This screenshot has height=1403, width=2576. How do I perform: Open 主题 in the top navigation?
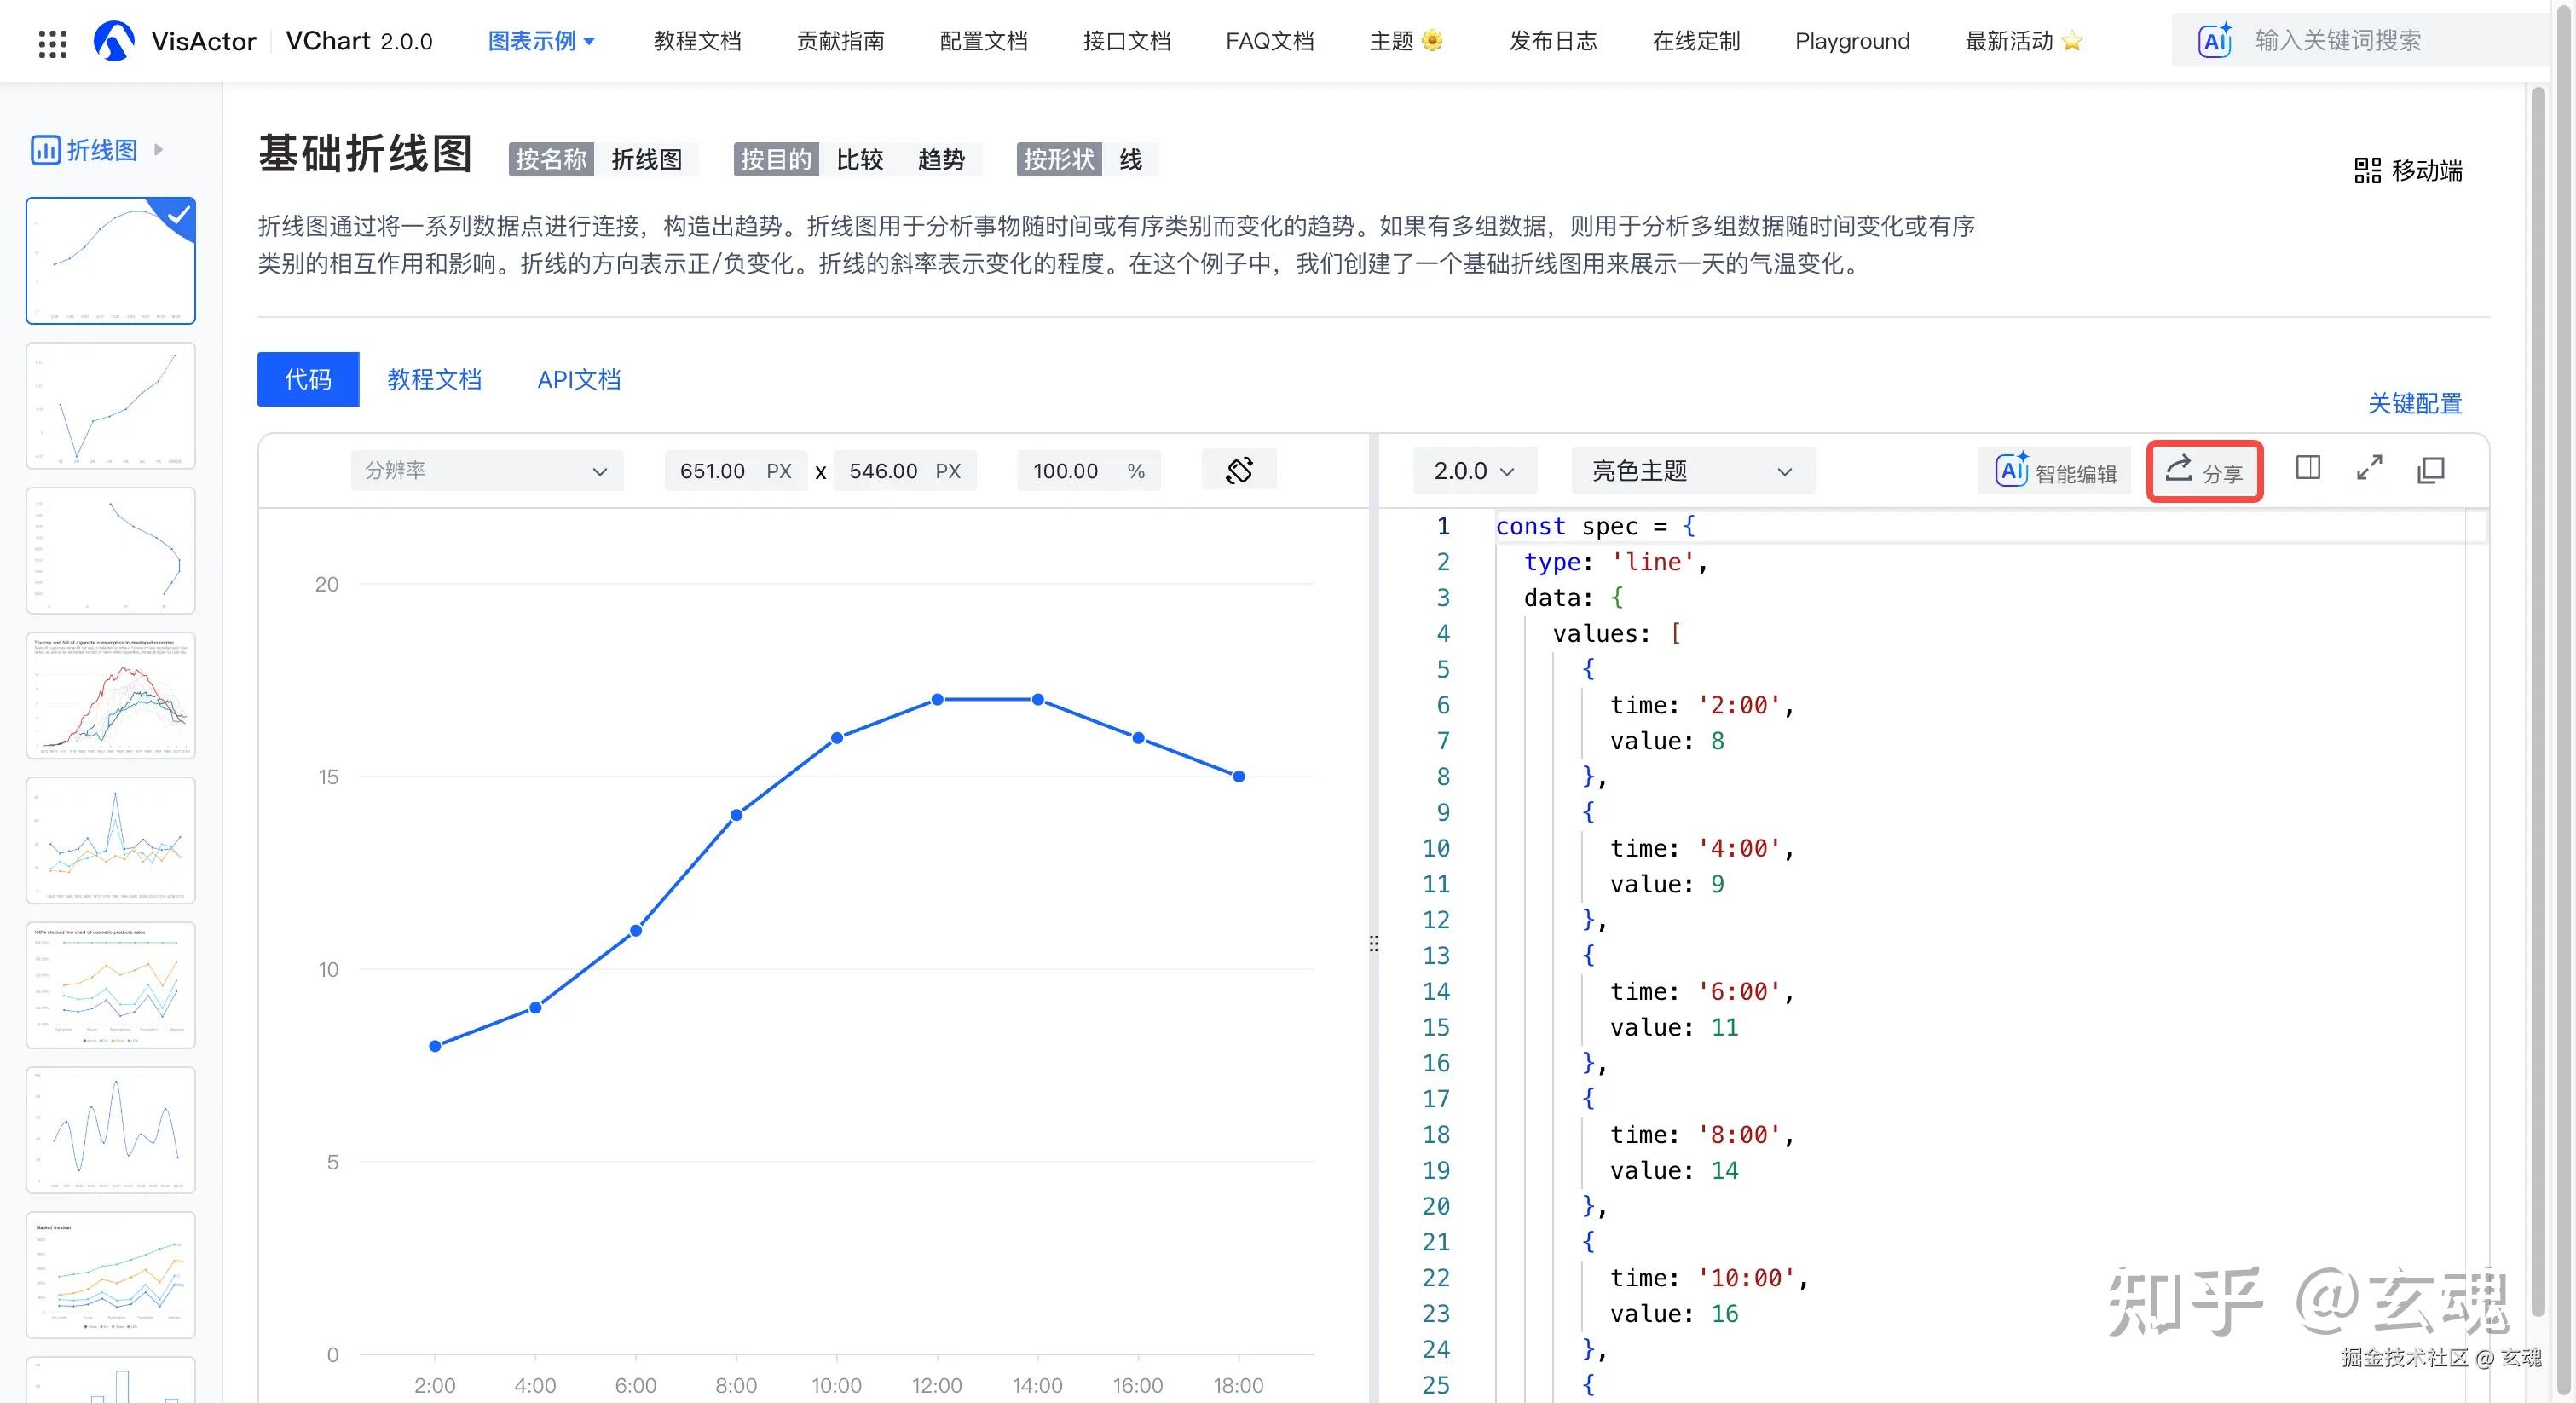(1406, 41)
